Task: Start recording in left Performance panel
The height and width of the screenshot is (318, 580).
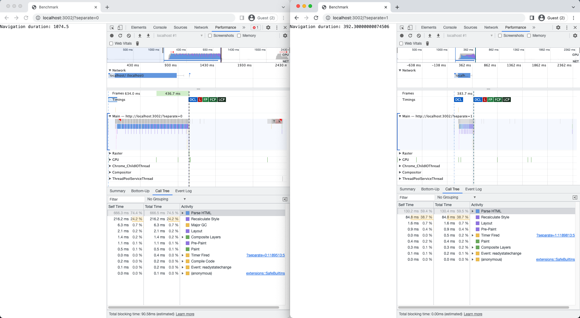Action: click(112, 36)
